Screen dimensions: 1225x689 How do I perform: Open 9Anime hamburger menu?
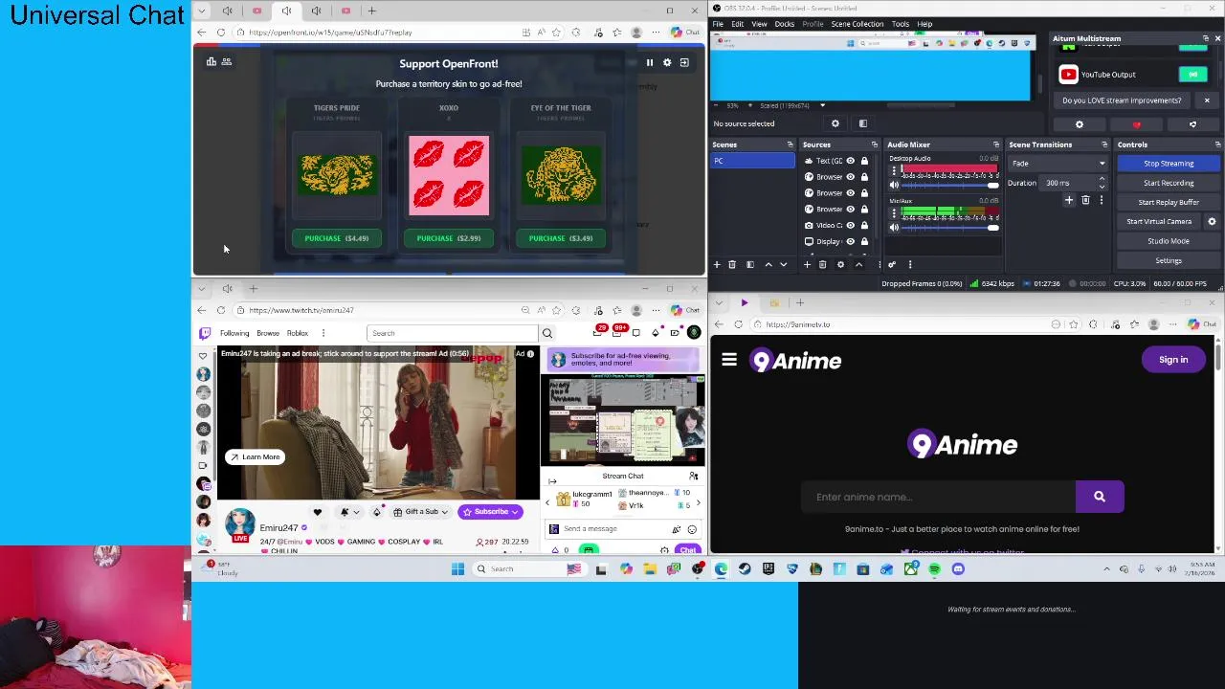pyautogui.click(x=729, y=360)
